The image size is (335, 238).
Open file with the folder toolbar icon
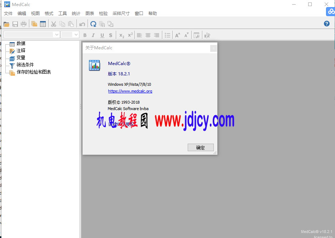tap(6, 24)
